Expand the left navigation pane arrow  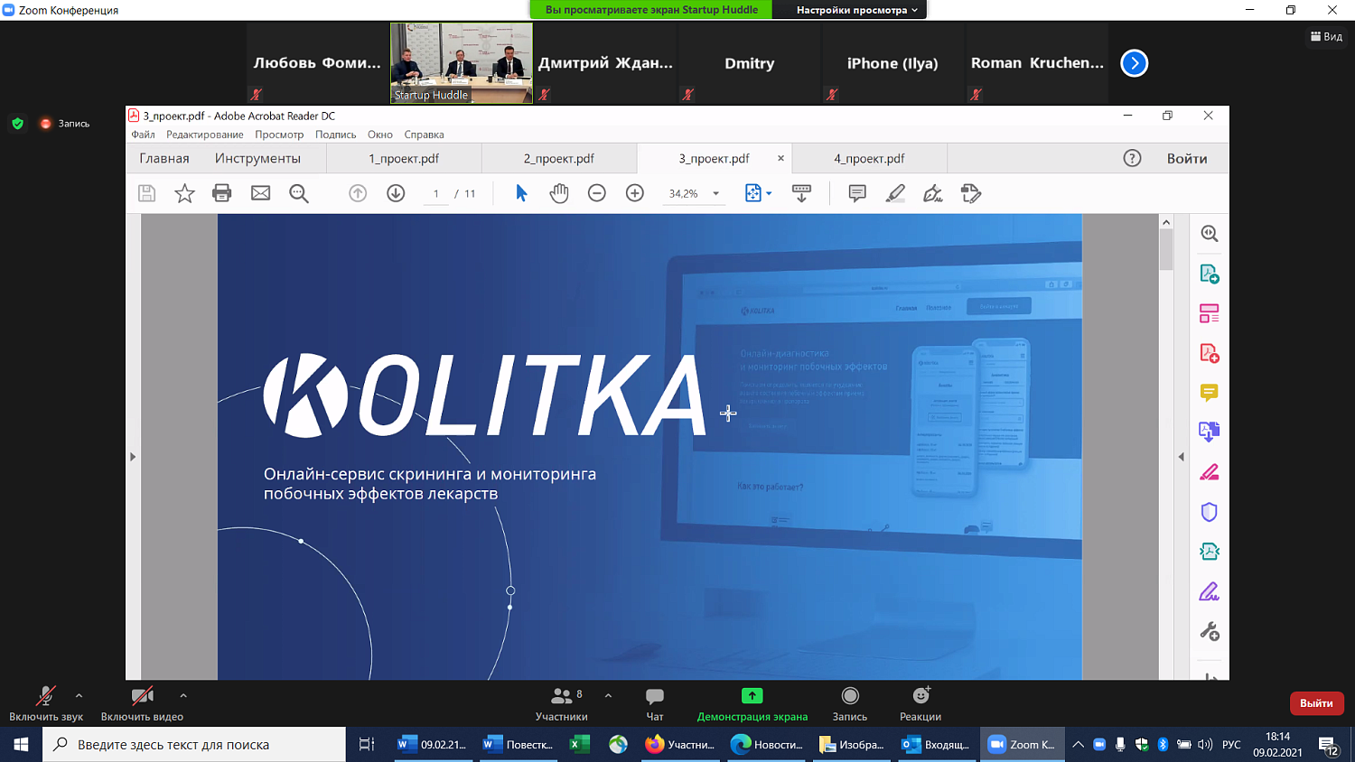tap(133, 457)
